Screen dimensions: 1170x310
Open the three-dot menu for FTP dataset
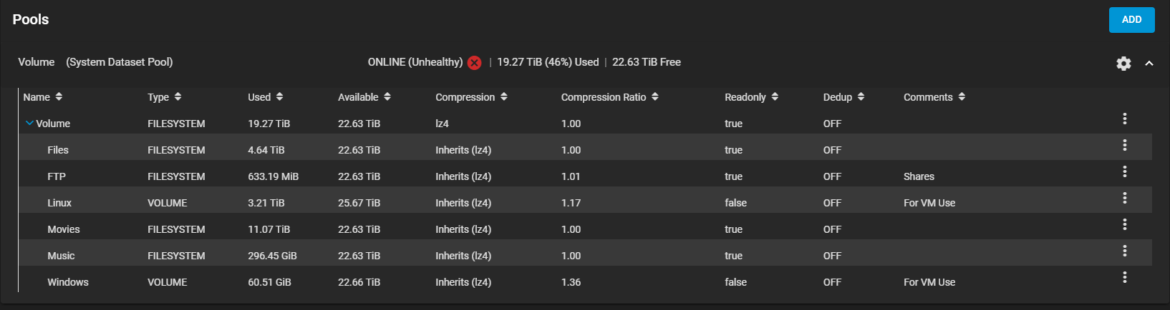(1125, 171)
